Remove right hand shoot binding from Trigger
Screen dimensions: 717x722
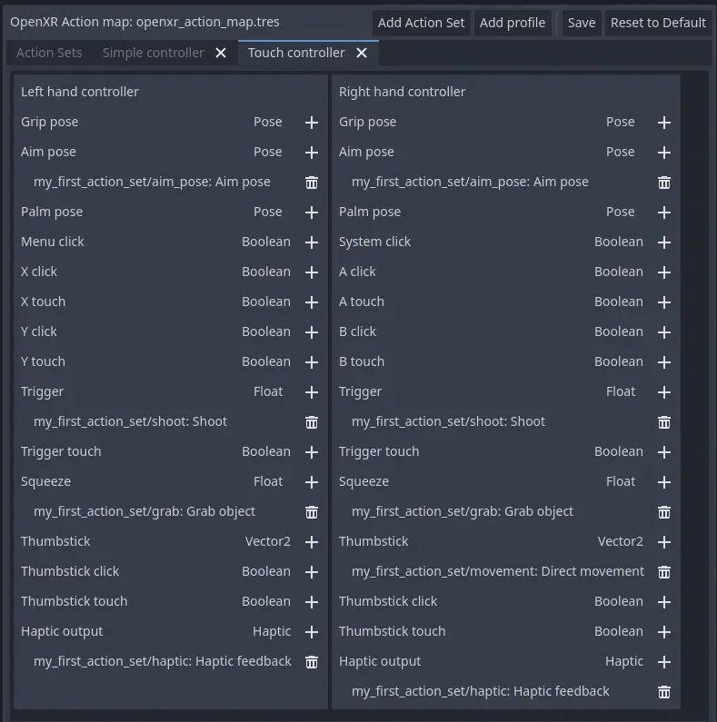pyautogui.click(x=664, y=422)
